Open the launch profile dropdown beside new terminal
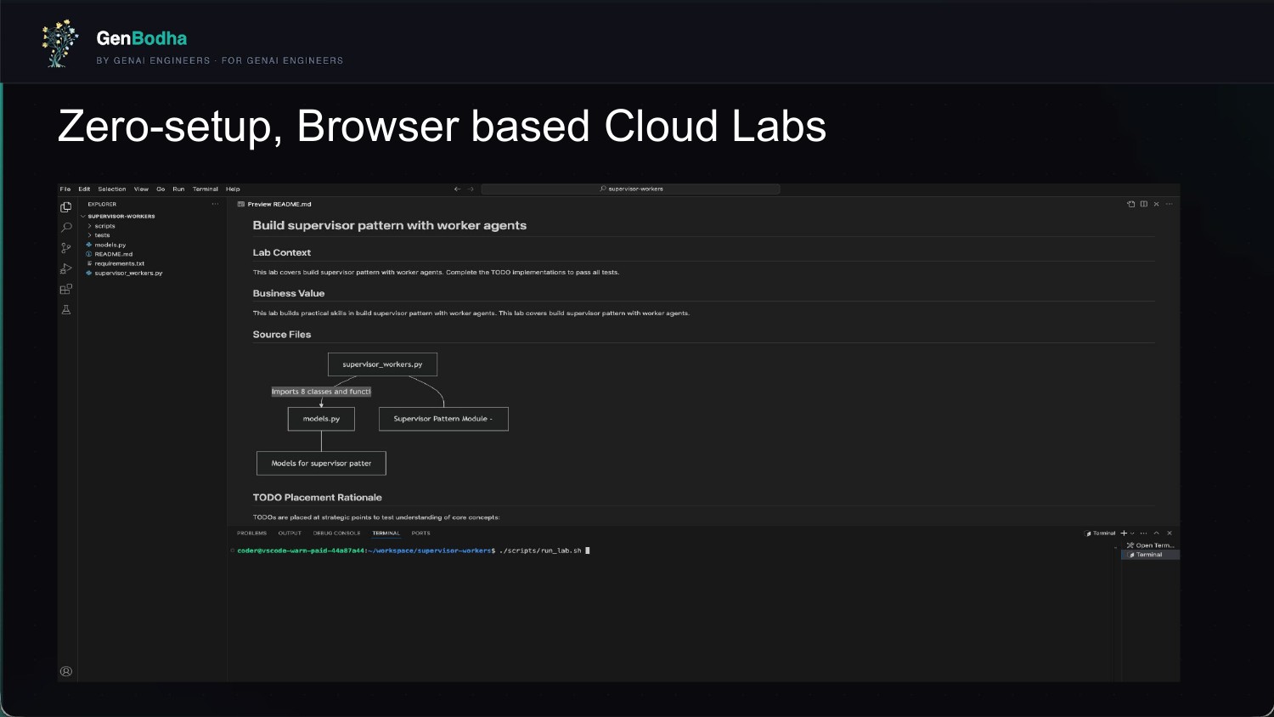 coord(1132,534)
